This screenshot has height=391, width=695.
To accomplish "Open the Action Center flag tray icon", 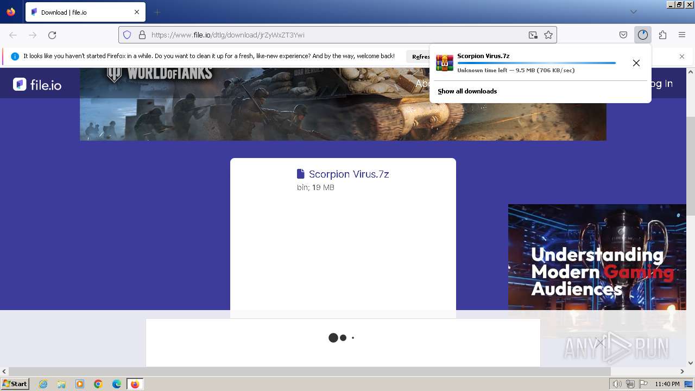I will click(x=643, y=384).
